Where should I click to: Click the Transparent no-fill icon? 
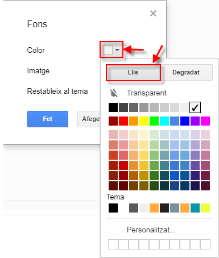pyautogui.click(x=114, y=93)
